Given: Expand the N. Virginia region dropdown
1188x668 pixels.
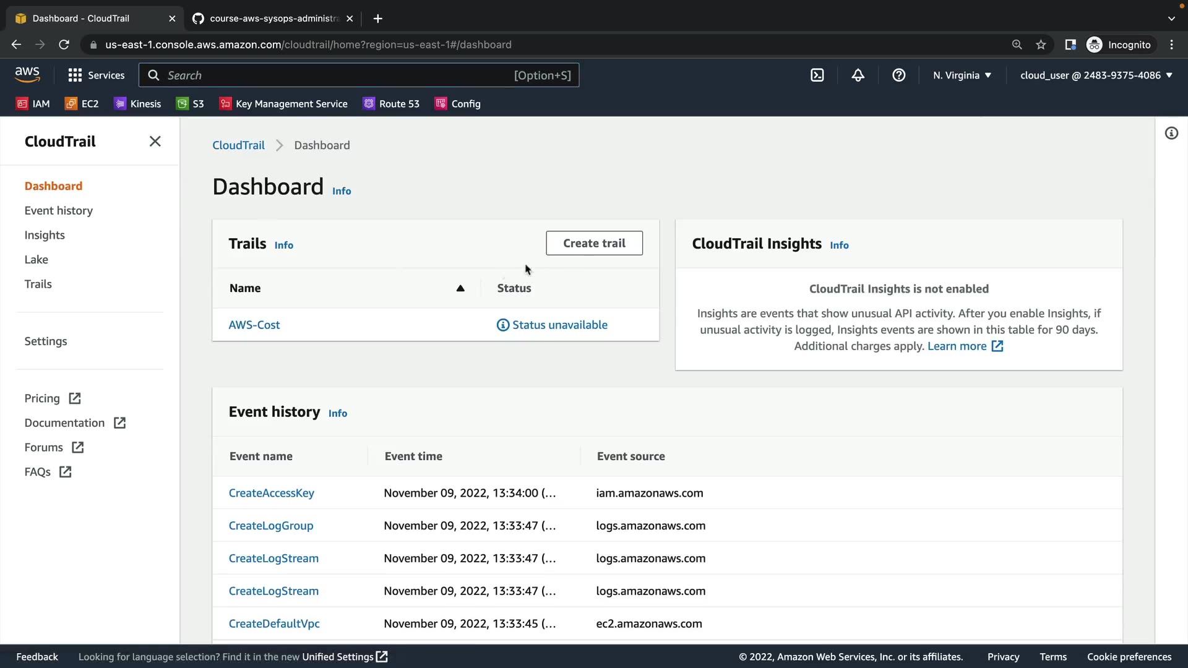Looking at the screenshot, I should pyautogui.click(x=962, y=75).
